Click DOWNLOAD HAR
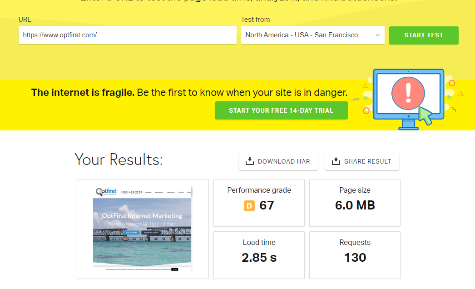This screenshot has height=289, width=475. tap(278, 161)
